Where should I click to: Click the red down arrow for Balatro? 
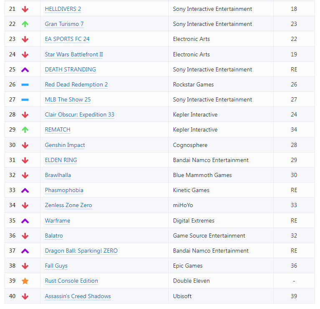pyautogui.click(x=25, y=236)
